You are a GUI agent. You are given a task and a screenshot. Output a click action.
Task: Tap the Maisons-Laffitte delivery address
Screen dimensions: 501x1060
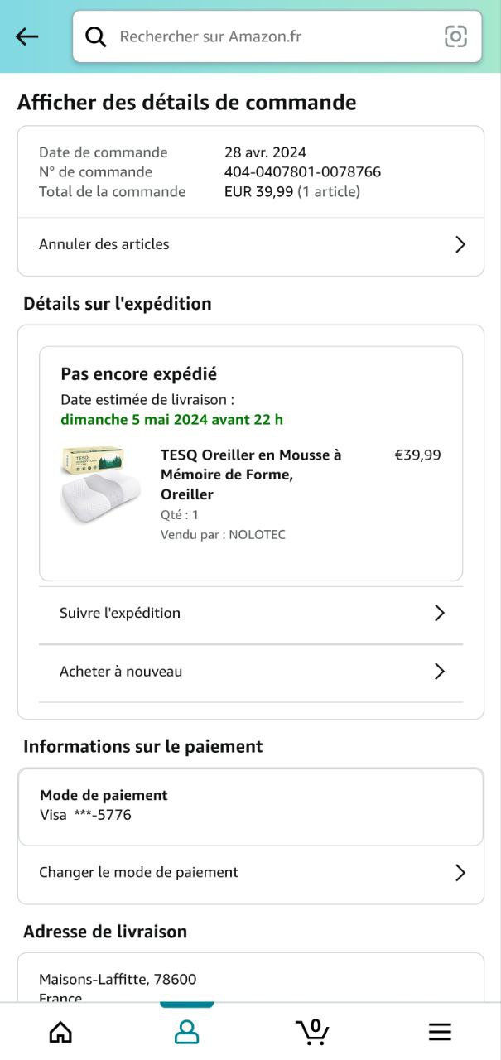point(118,980)
